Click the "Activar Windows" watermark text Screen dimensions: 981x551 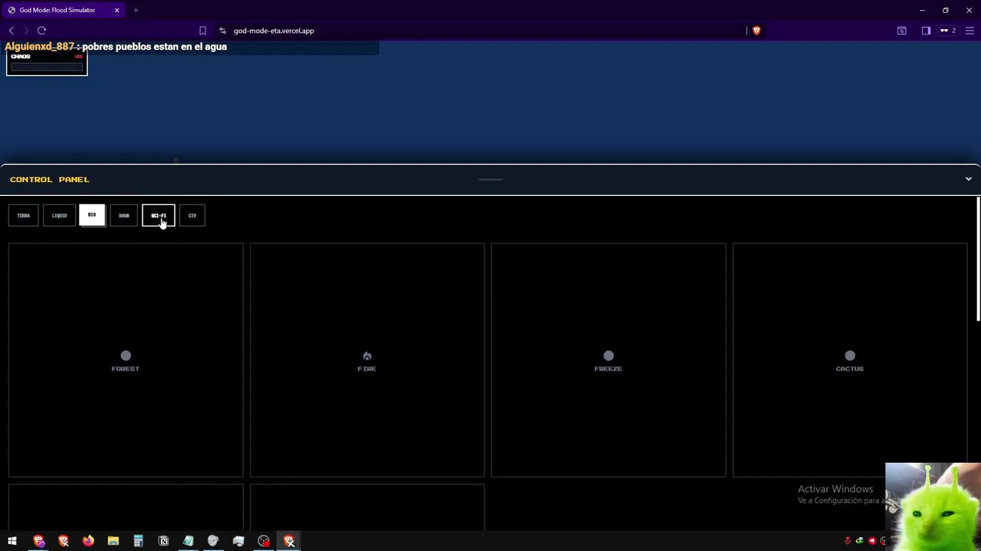point(835,489)
